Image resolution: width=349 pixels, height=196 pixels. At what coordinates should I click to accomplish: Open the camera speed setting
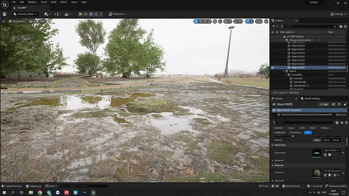coord(258,21)
